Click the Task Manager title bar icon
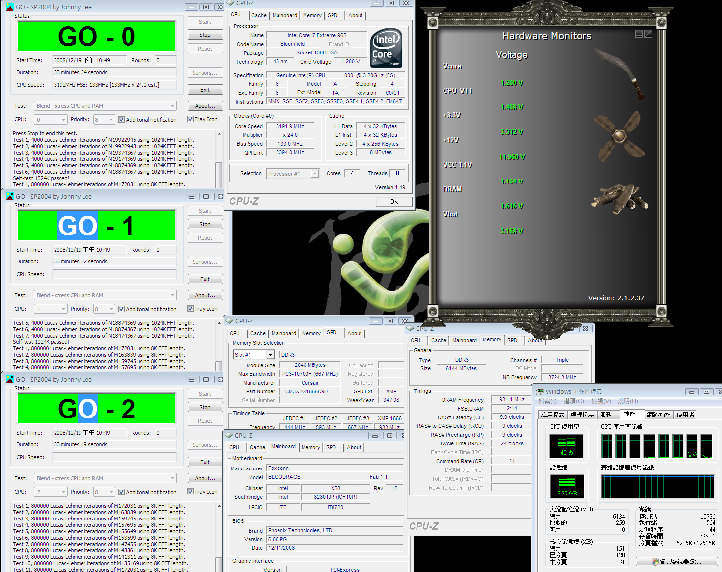 [x=540, y=391]
